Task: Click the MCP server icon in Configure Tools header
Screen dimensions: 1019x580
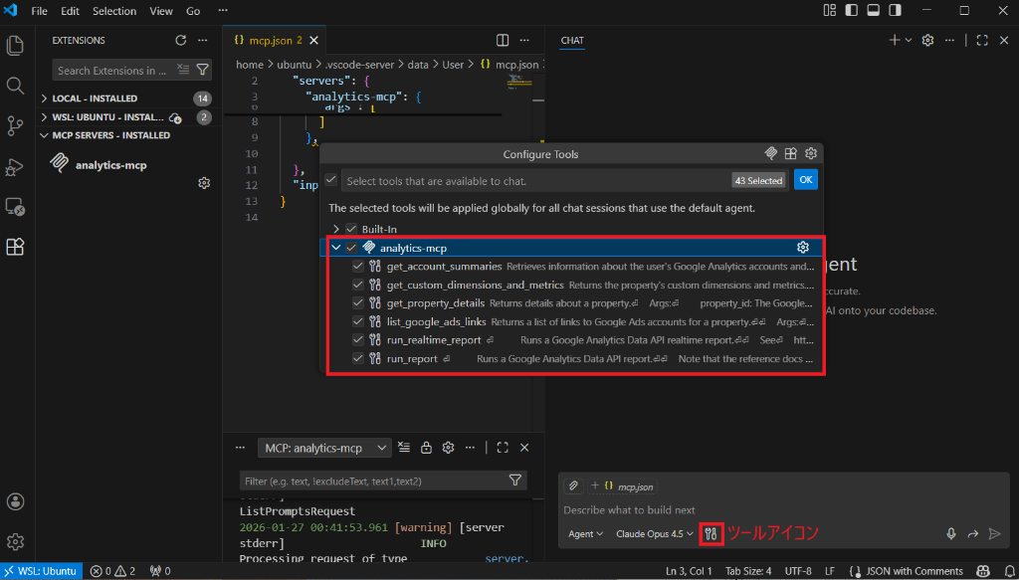Action: click(771, 154)
